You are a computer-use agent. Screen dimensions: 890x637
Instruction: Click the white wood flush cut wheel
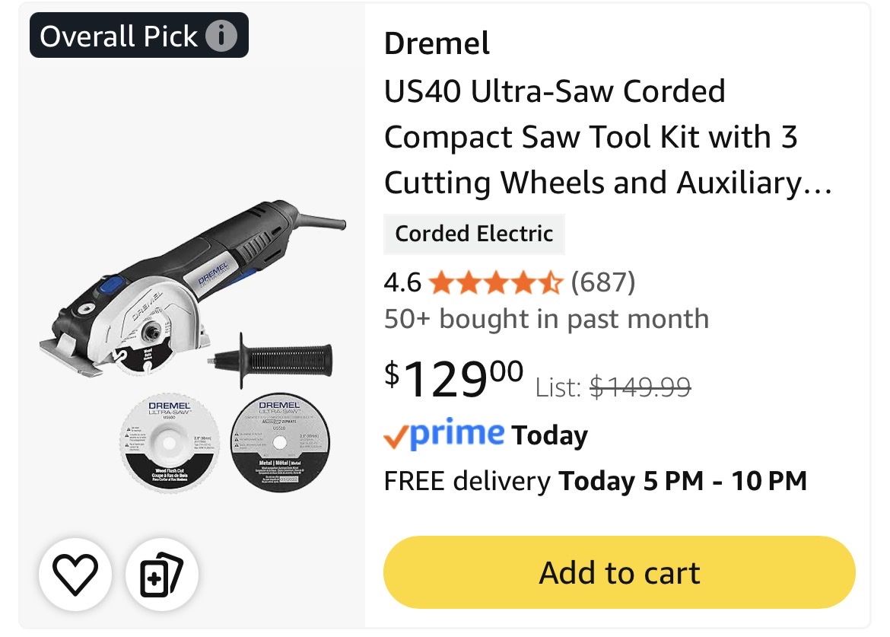[164, 443]
